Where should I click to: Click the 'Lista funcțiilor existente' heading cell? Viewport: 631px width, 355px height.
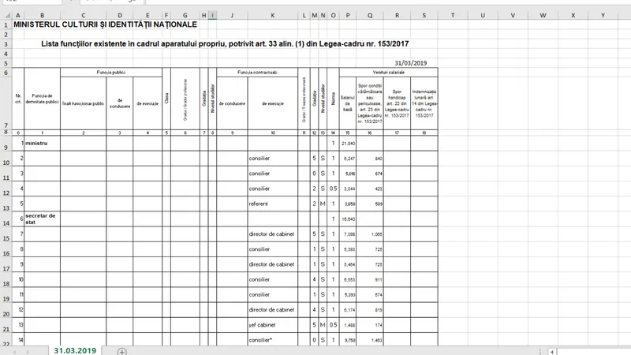[225, 43]
